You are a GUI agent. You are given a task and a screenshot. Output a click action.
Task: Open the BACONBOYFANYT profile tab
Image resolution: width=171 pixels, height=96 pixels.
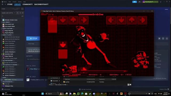tap(41, 4)
